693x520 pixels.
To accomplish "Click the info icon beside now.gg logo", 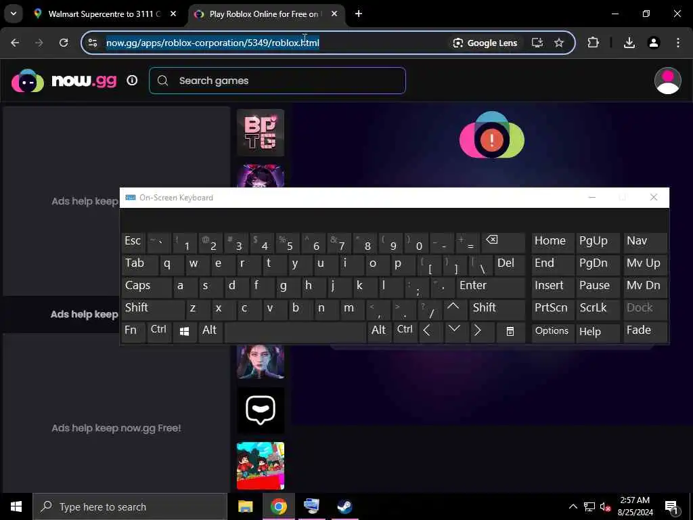I will coord(132,81).
